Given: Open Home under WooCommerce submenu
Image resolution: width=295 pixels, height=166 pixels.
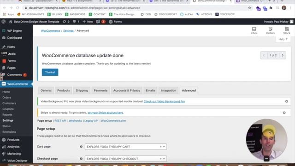Looking at the screenshot, I should [6, 92].
